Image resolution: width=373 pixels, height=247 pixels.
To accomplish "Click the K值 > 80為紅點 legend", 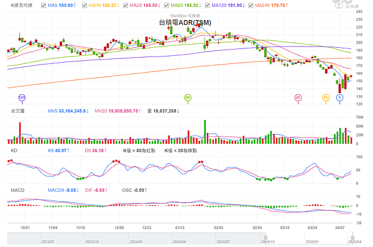I will pyautogui.click(x=139, y=151).
